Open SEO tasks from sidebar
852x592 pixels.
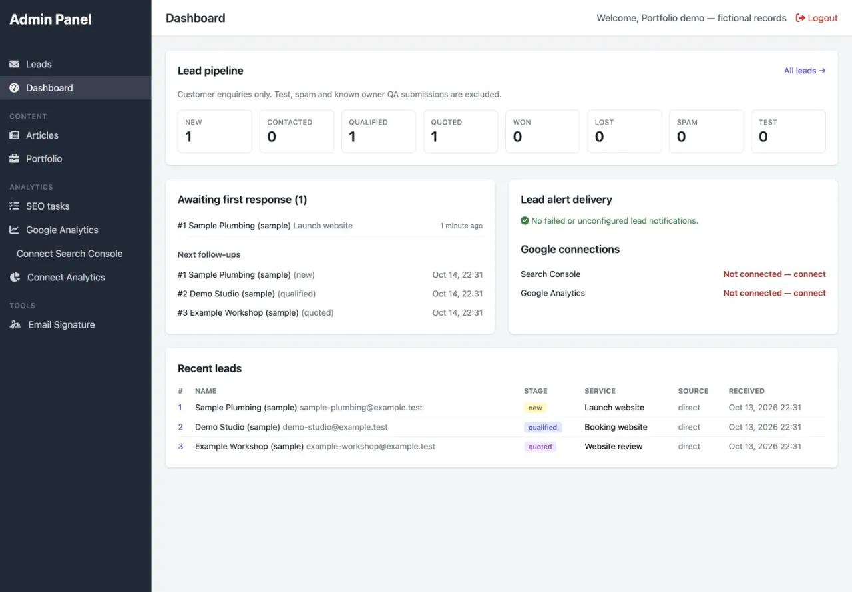coord(76,206)
